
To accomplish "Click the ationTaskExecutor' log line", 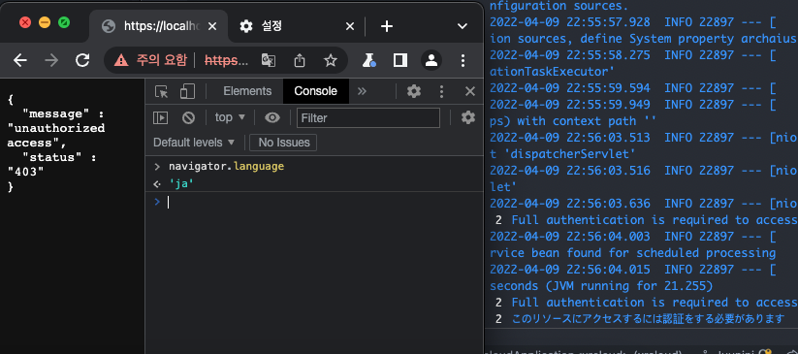I will point(552,72).
